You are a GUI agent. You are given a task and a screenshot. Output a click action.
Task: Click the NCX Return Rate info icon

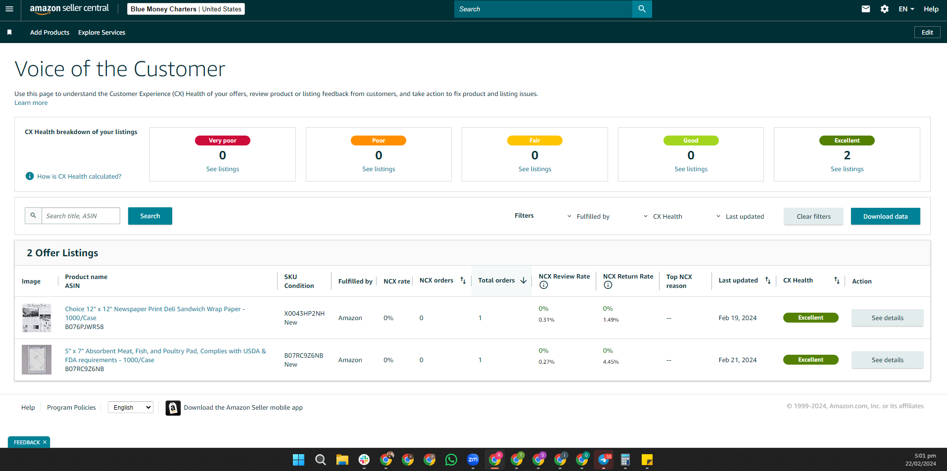[x=608, y=285]
